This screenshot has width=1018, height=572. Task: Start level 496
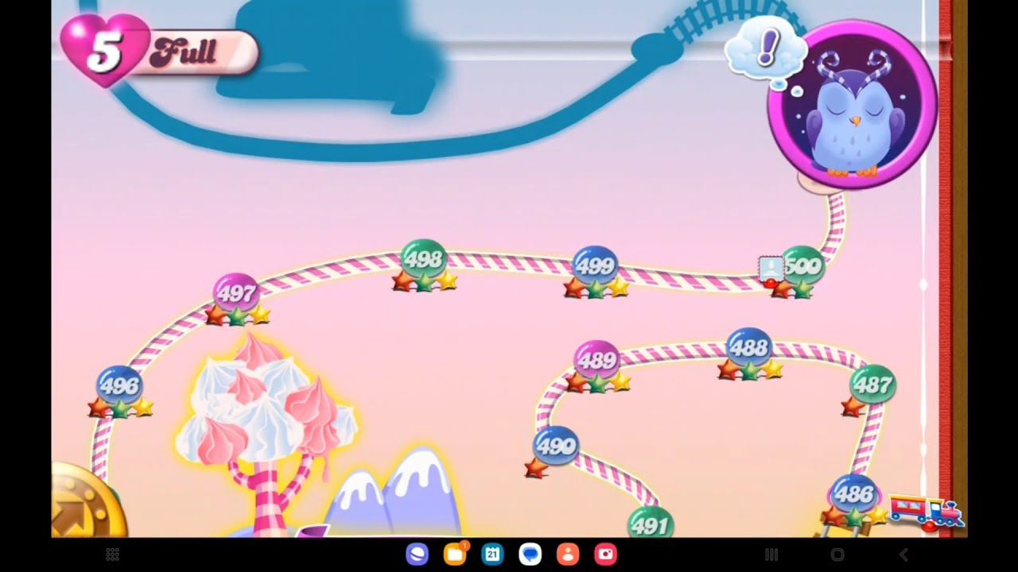click(x=119, y=385)
